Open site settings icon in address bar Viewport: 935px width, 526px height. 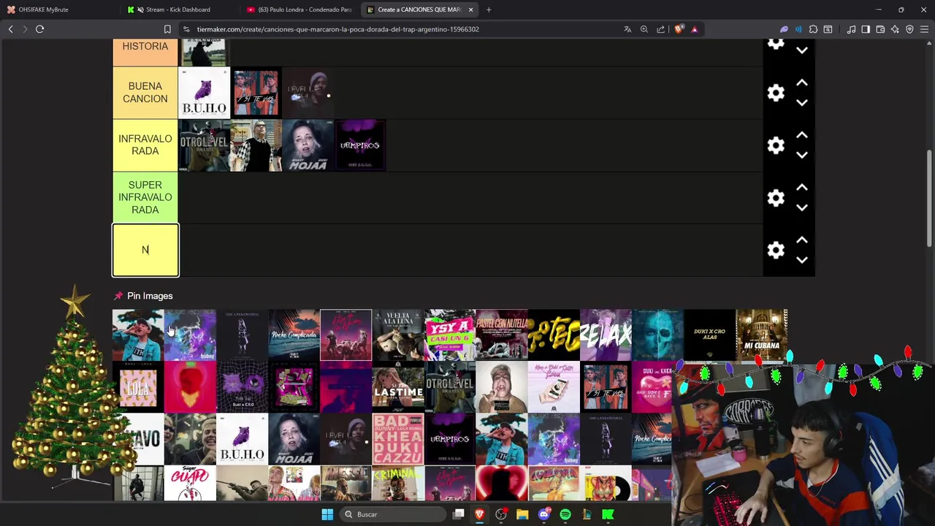[186, 29]
